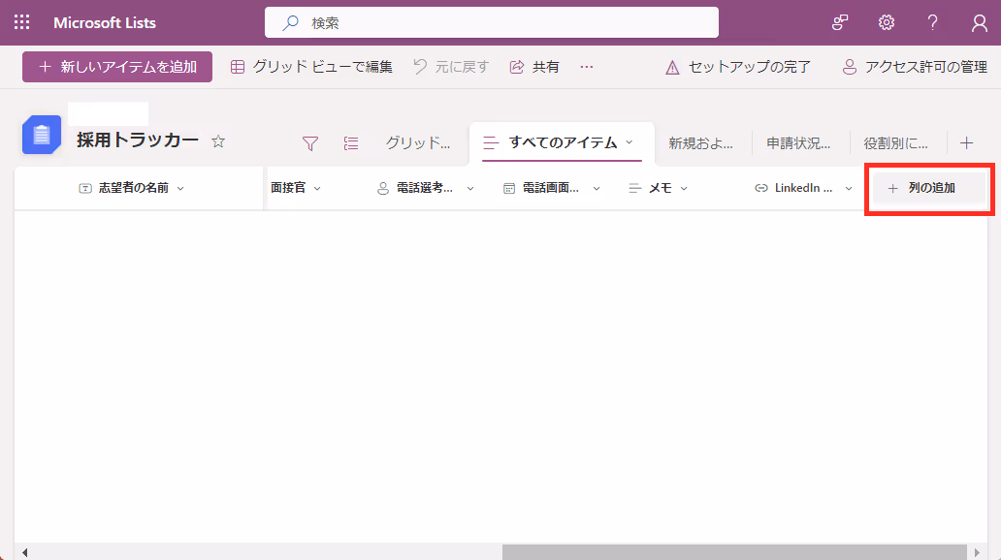Open the 電話画面... column dropdown chevron
The image size is (1001, 560).
click(597, 188)
